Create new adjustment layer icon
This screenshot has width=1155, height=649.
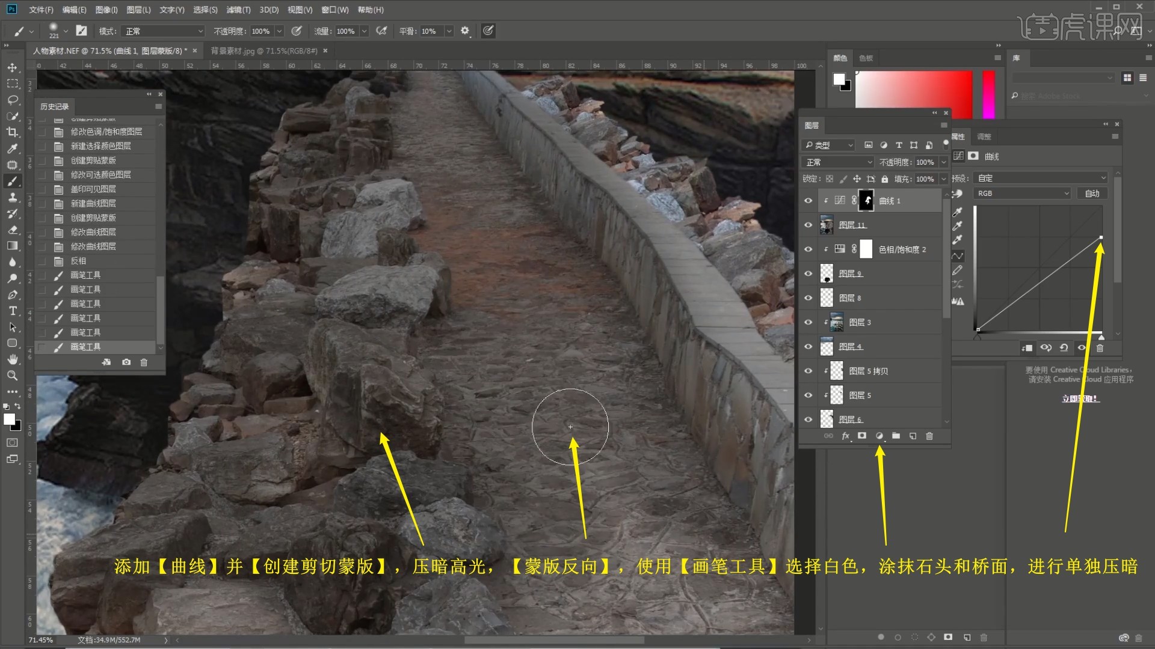(879, 436)
